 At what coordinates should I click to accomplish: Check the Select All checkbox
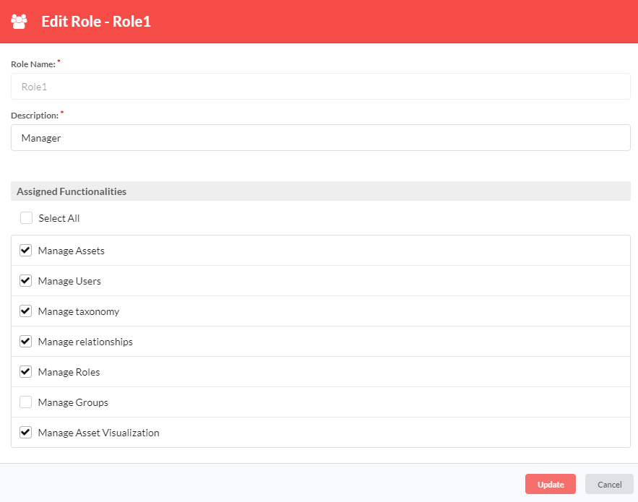tap(27, 218)
